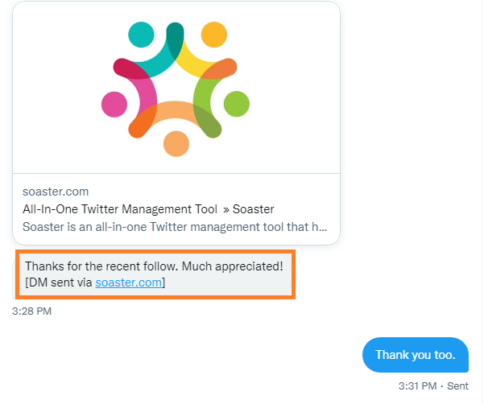Click the Soaster card description text

[175, 227]
